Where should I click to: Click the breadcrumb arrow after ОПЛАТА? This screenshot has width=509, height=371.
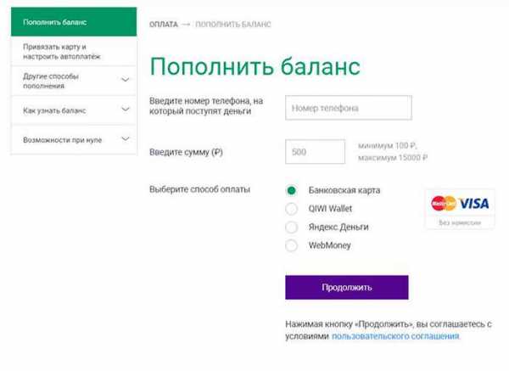187,25
